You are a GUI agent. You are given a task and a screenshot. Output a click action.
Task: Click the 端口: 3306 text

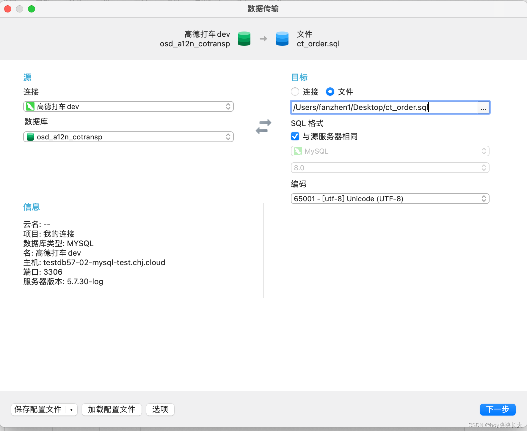pyautogui.click(x=43, y=272)
